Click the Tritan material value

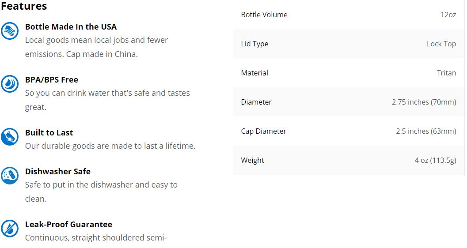[x=446, y=73]
